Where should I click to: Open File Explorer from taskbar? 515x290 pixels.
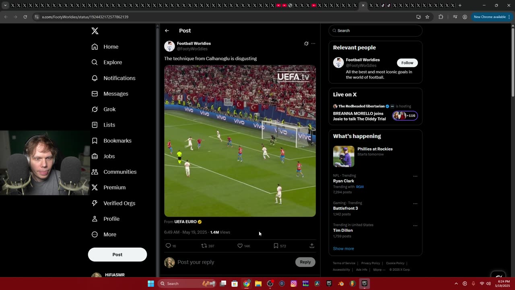click(258, 284)
